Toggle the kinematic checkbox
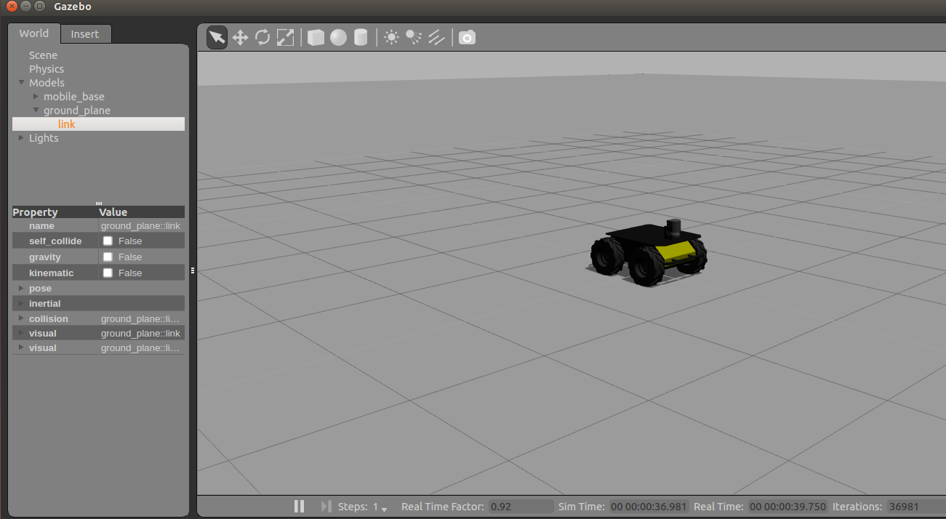The width and height of the screenshot is (946, 519). point(108,273)
